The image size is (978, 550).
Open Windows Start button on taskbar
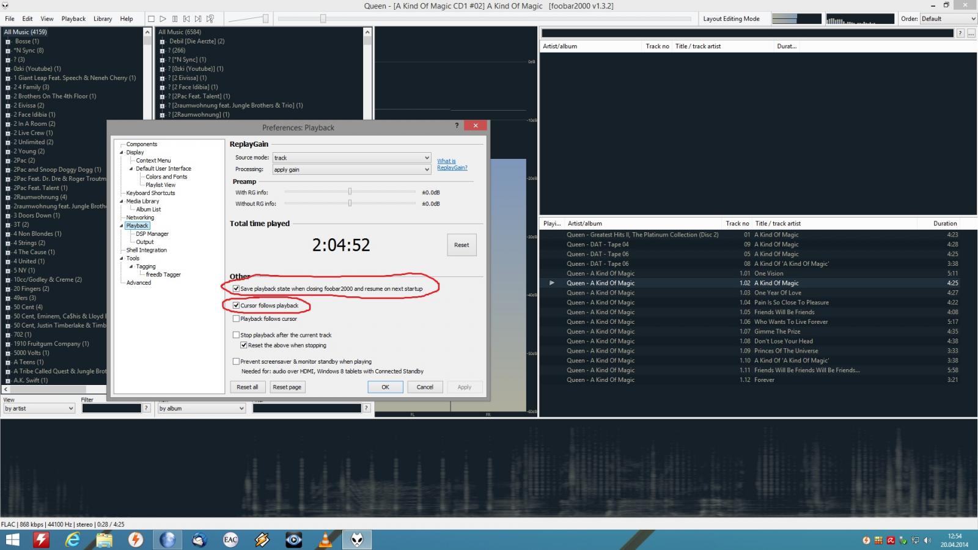pyautogui.click(x=12, y=540)
